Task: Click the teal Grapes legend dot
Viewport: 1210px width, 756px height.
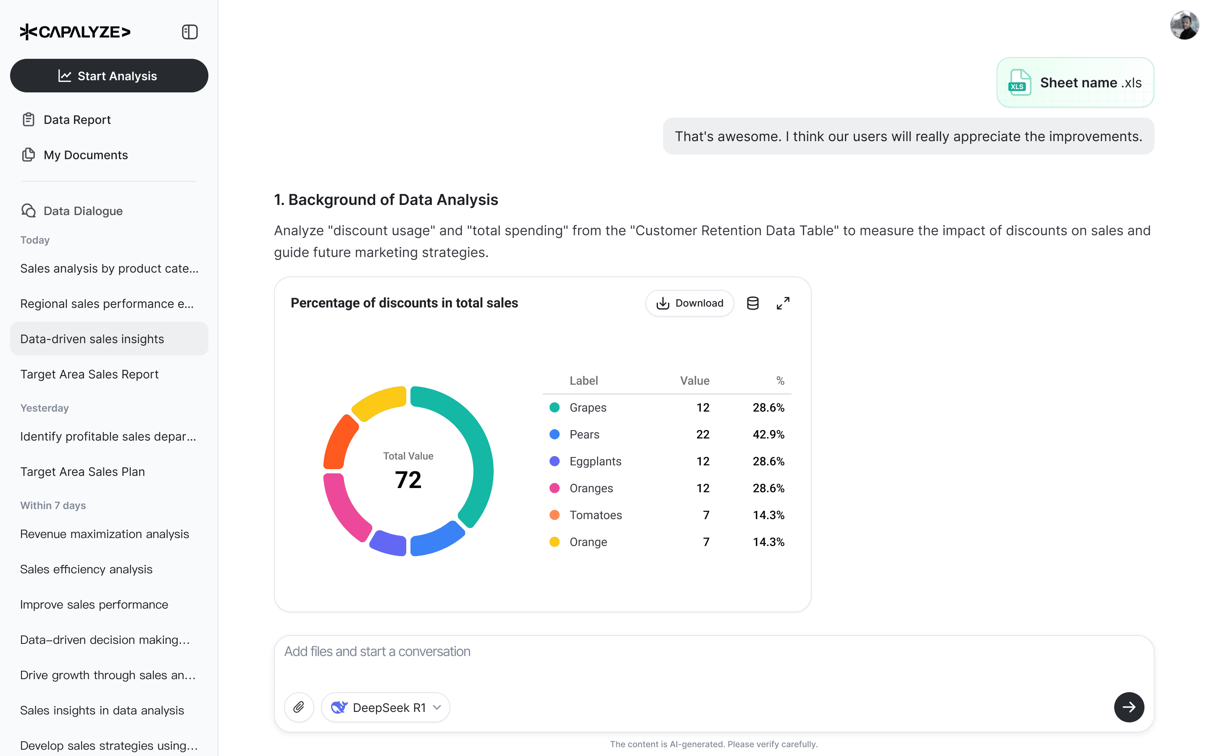Action: pos(555,407)
